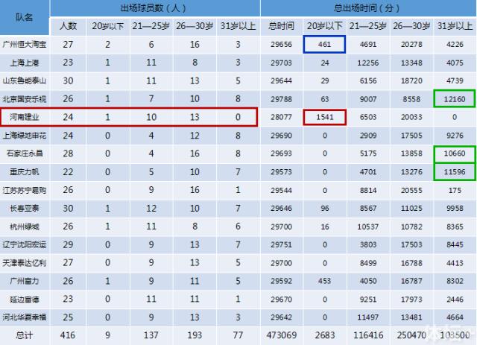Select team name 杭州绿城
The height and width of the screenshot is (345, 477).
tap(25, 227)
